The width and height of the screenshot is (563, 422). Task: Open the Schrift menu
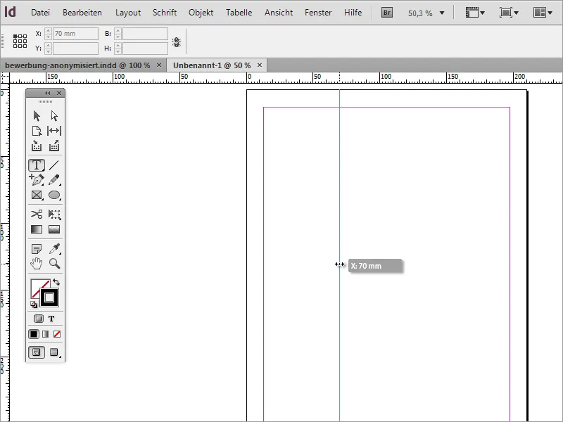(x=165, y=13)
